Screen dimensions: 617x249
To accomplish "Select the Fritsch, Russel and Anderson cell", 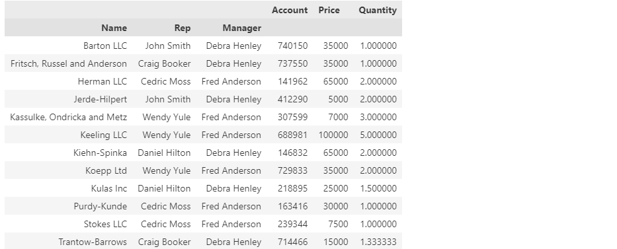I will coord(69,63).
